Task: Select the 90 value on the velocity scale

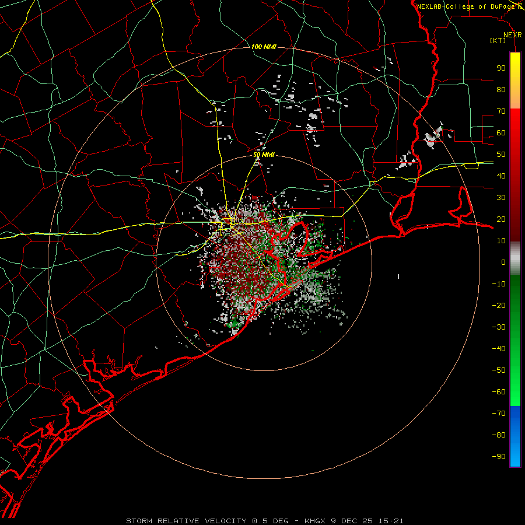Action: (501, 68)
